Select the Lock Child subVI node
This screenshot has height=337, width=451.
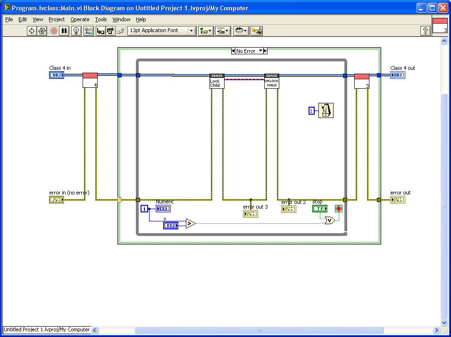[x=217, y=81]
